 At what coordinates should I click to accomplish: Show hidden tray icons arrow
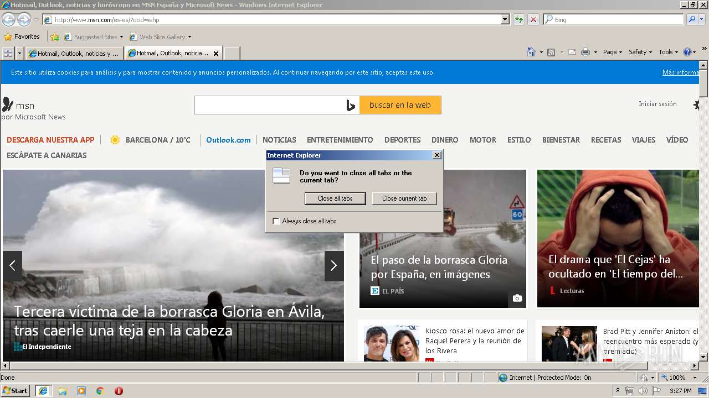(618, 391)
